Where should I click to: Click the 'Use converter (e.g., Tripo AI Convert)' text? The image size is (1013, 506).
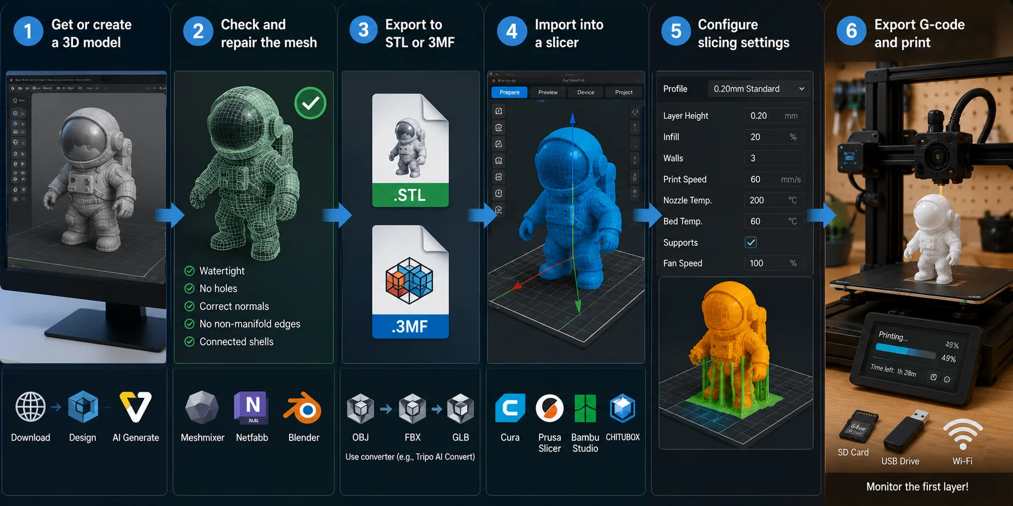point(410,457)
